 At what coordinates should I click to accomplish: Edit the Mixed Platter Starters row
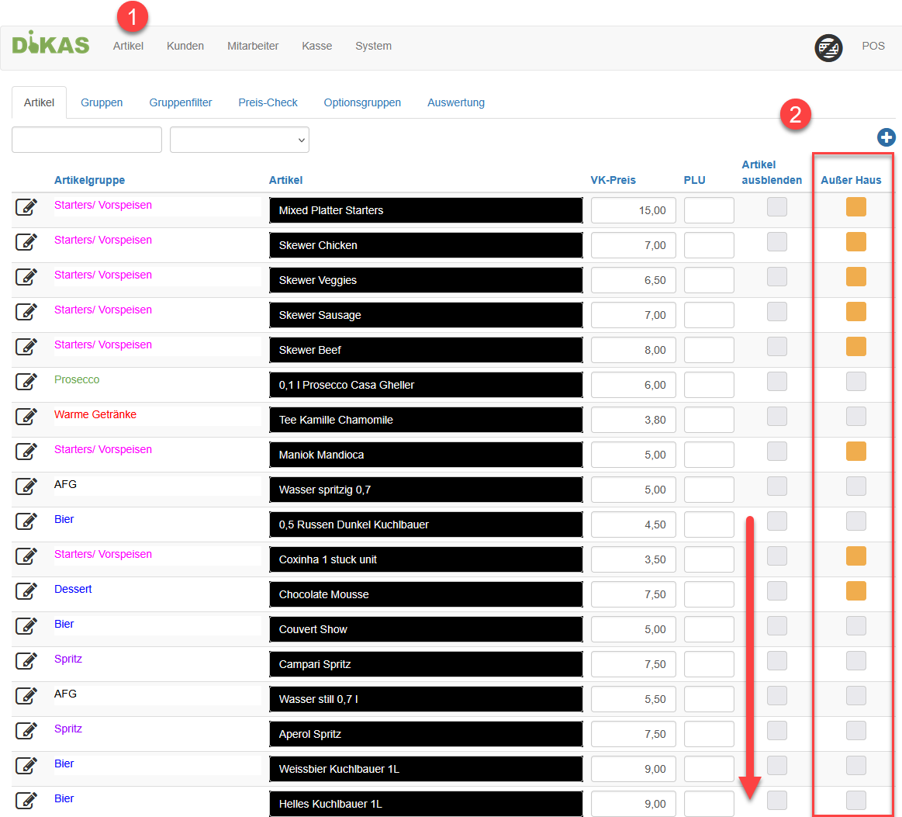26,207
